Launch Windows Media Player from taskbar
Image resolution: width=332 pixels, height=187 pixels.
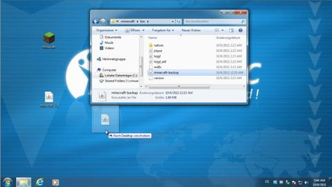click(55, 182)
